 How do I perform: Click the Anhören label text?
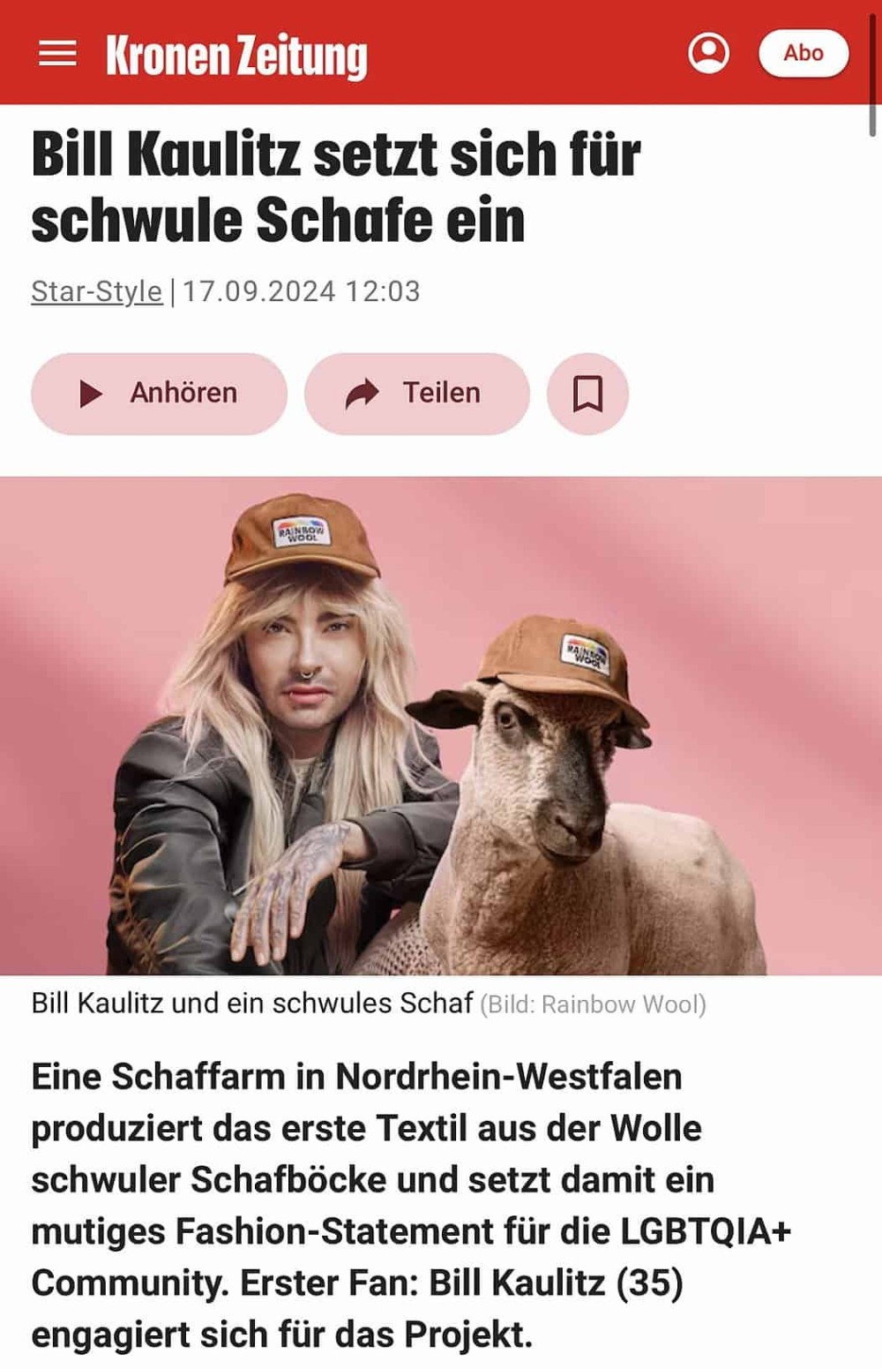click(183, 393)
